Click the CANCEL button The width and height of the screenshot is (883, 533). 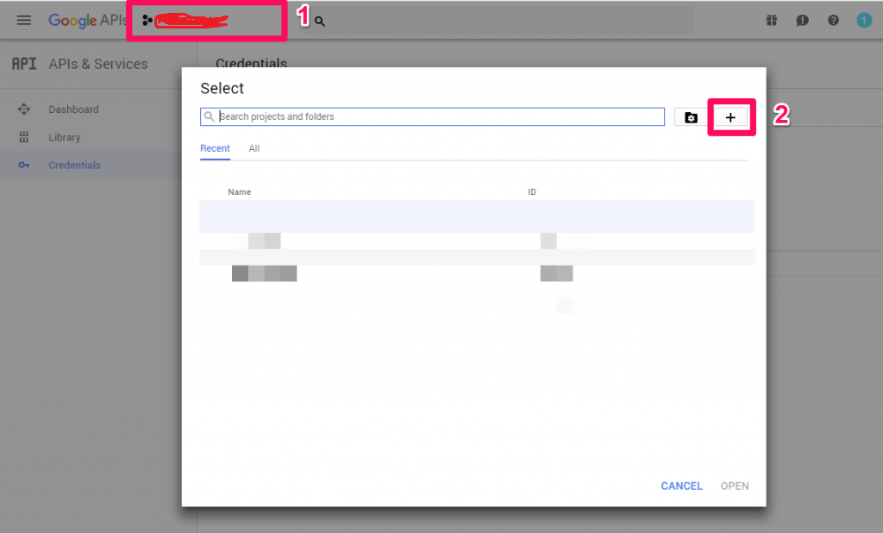click(x=681, y=486)
